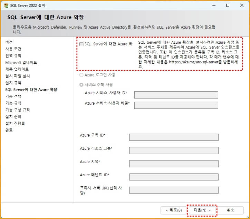Click the Azure 서비스 사용자 비밀 field

click(x=176, y=105)
